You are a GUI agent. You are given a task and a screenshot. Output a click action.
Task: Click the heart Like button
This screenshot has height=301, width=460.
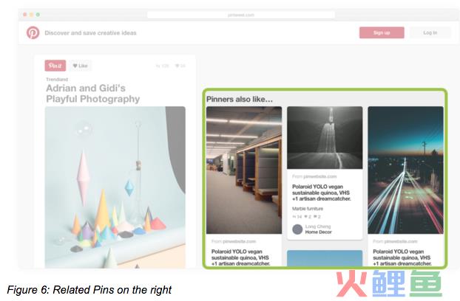(81, 66)
